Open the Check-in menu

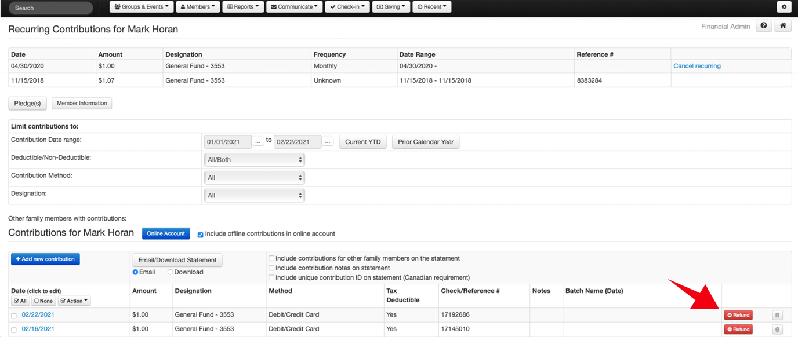point(347,6)
